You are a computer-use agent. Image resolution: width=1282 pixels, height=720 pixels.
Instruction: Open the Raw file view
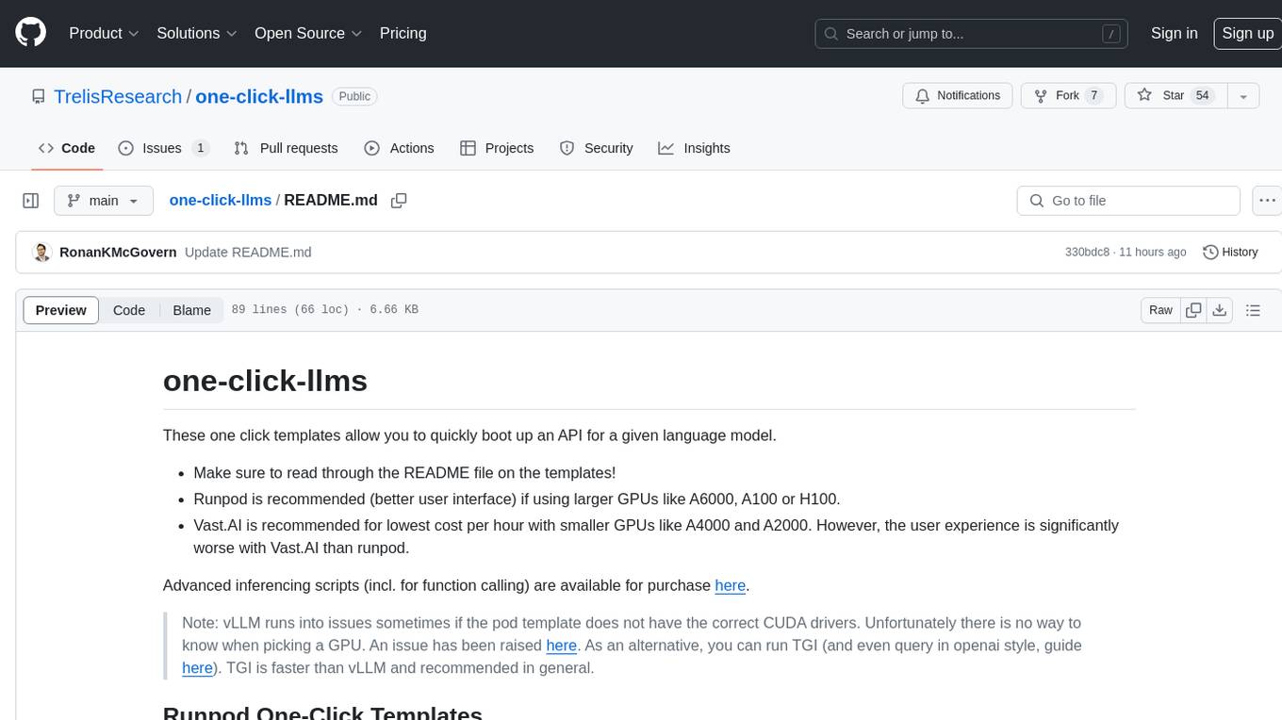pyautogui.click(x=1160, y=310)
